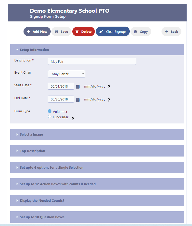Click the Form Type help question mark
The width and height of the screenshot is (192, 226).
[73, 119]
